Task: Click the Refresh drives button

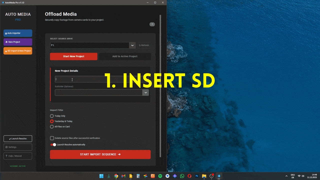Action: (144, 45)
